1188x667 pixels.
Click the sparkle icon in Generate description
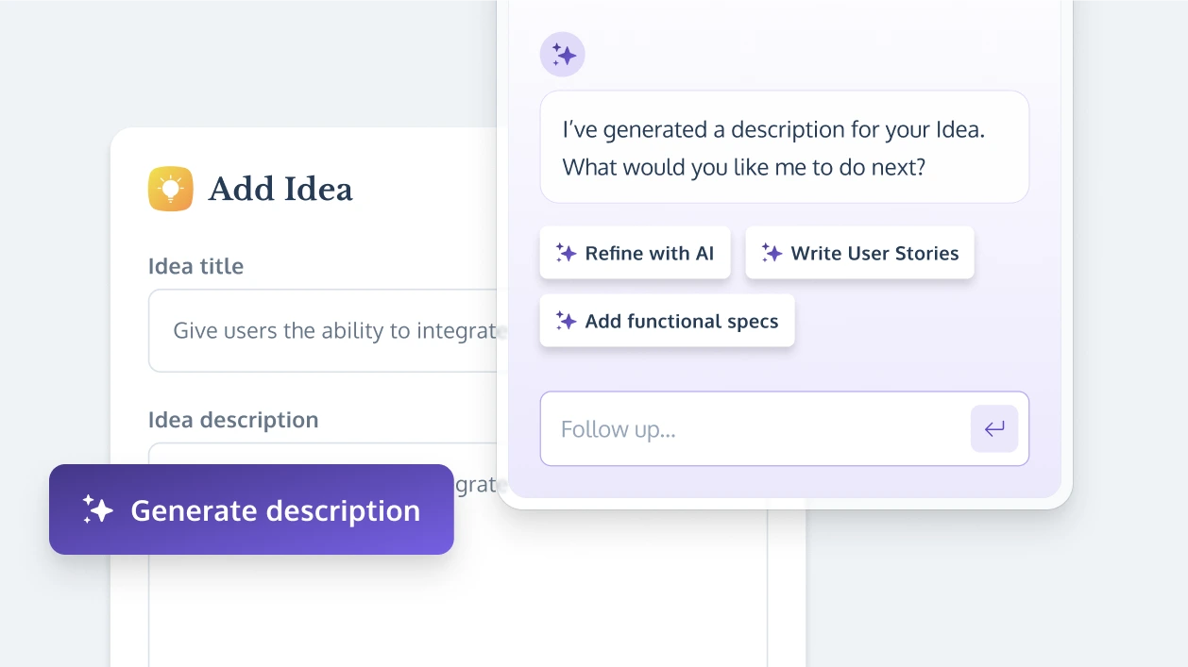(x=98, y=510)
